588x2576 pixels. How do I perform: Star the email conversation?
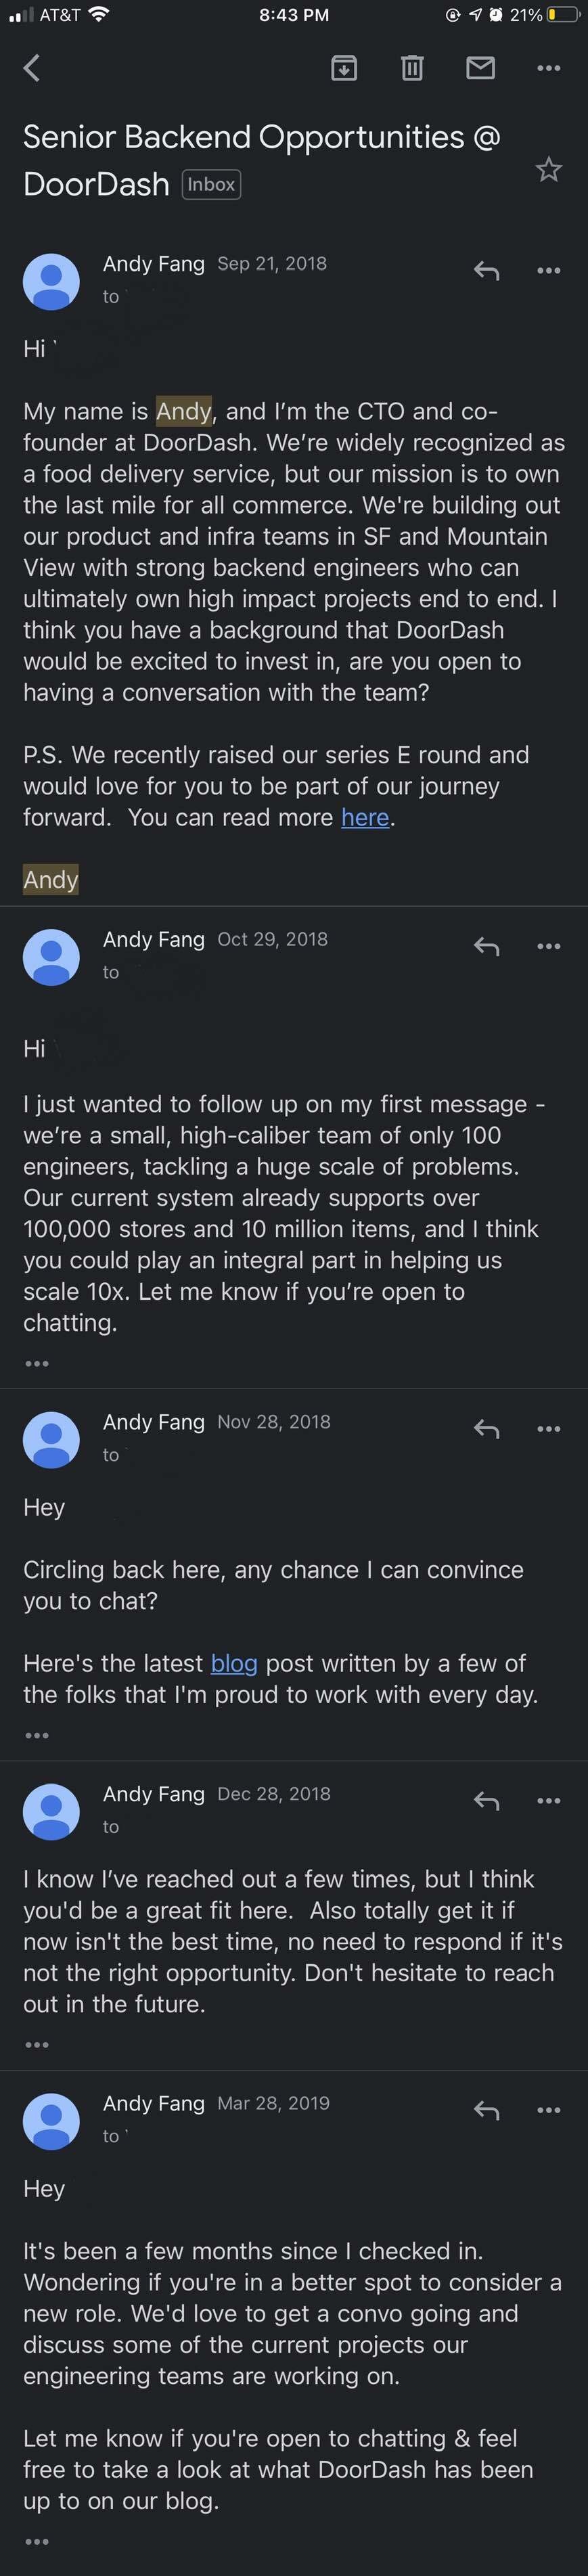(549, 170)
